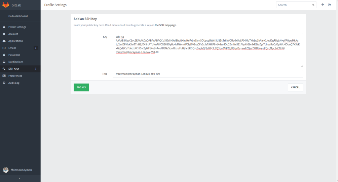Click the Account gear icon

[x=4, y=34]
